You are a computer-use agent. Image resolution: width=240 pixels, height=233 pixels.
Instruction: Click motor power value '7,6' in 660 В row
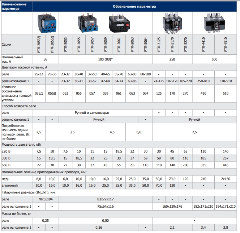click(132, 165)
